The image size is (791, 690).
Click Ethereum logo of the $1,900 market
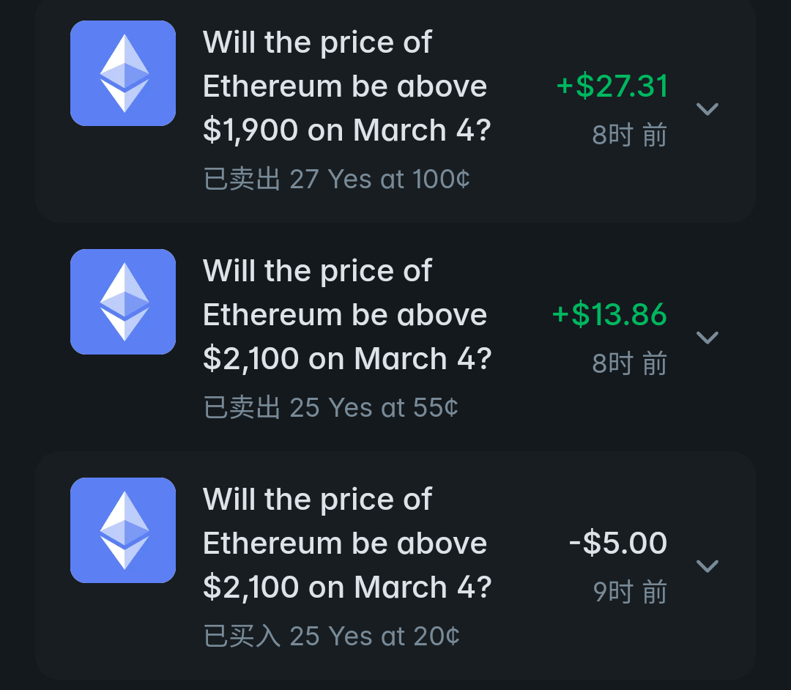[x=123, y=73]
